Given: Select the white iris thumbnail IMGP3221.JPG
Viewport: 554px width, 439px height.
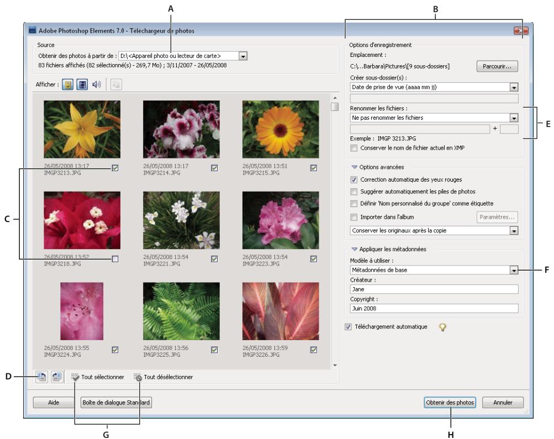Looking at the screenshot, I should click(x=181, y=220).
